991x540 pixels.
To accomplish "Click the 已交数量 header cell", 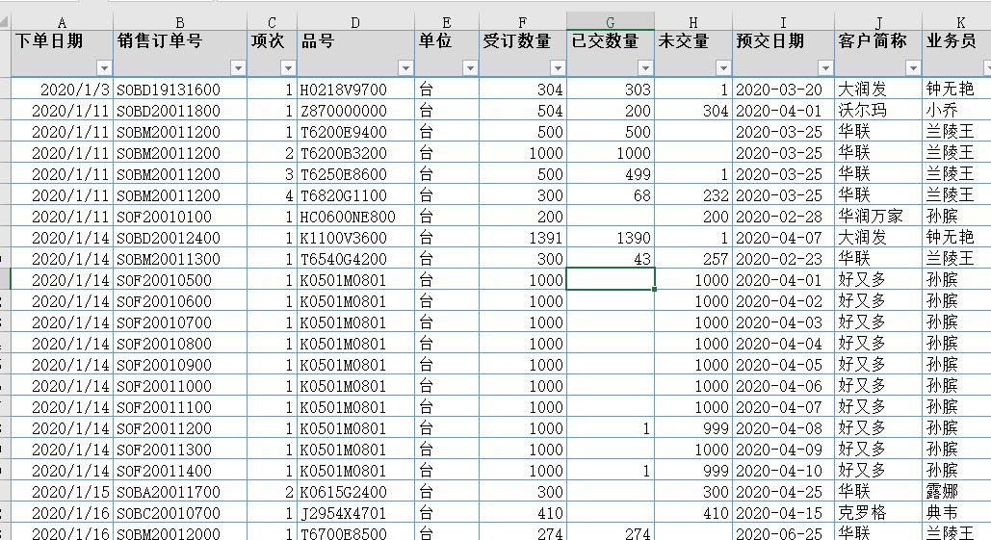I will [x=611, y=53].
